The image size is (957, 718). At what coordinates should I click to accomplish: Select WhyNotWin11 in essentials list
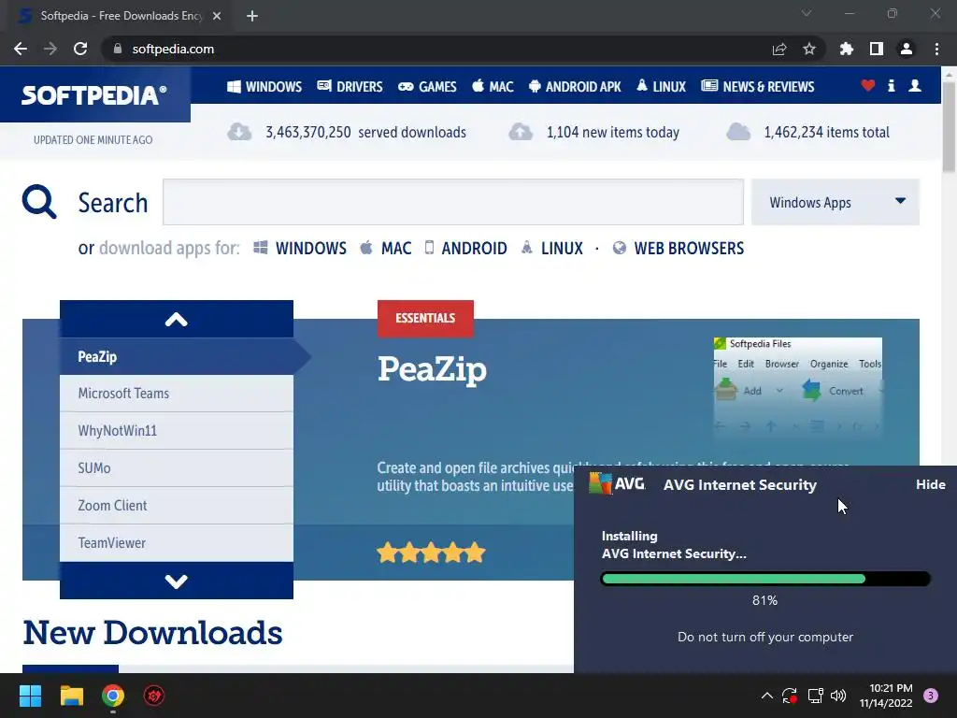[x=177, y=430]
